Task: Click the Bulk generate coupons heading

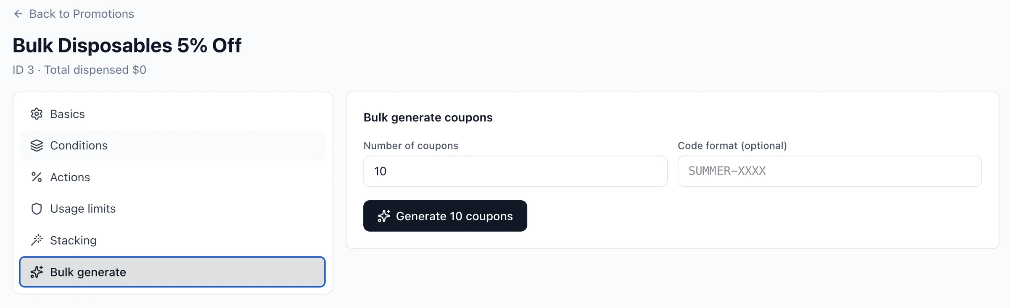Action: 428,117
